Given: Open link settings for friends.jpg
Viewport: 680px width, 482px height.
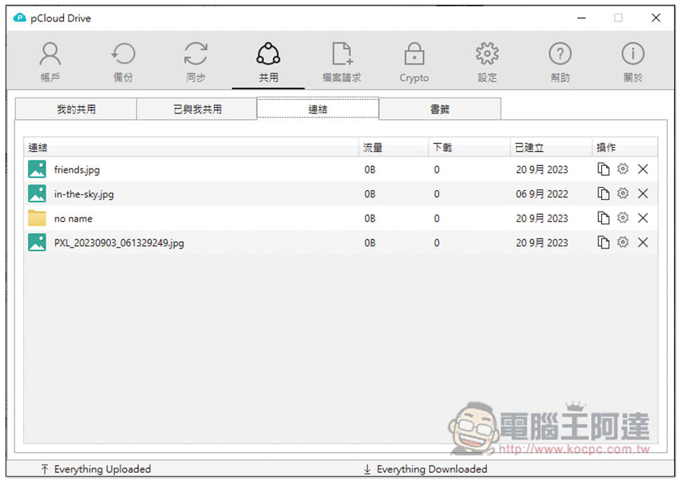Looking at the screenshot, I should click(623, 169).
